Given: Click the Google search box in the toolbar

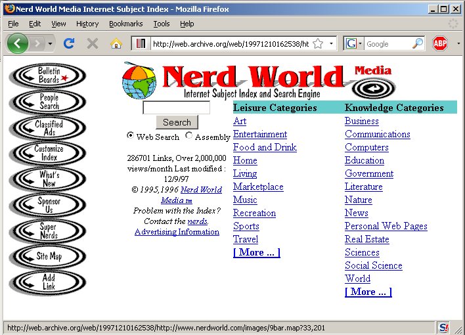Looking at the screenshot, I should click(387, 44).
